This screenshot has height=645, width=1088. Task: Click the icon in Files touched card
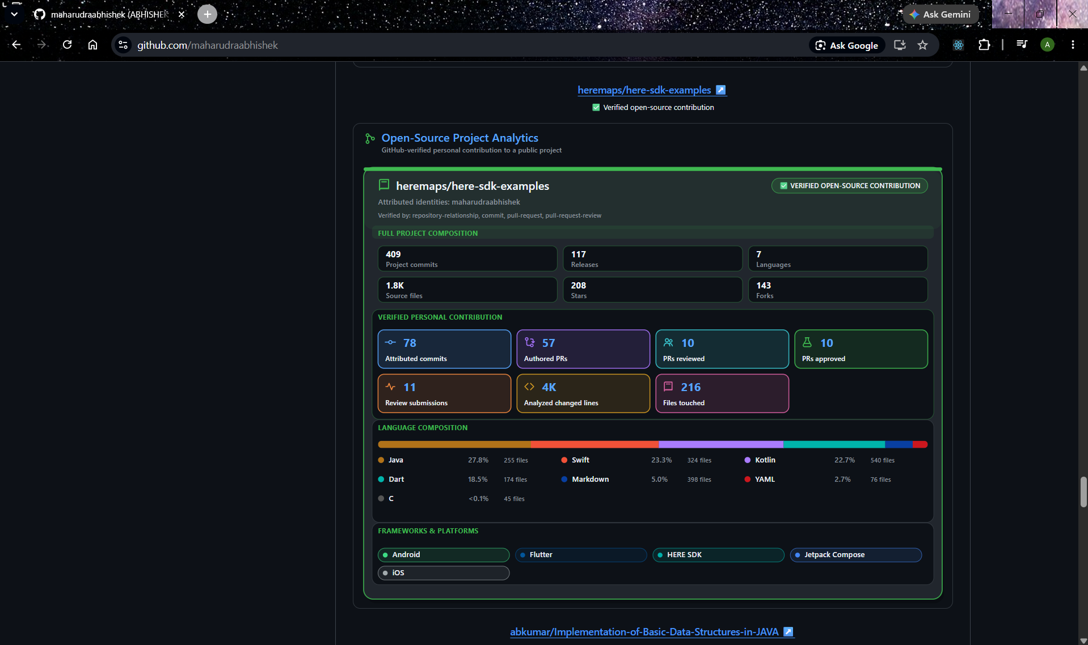point(668,387)
